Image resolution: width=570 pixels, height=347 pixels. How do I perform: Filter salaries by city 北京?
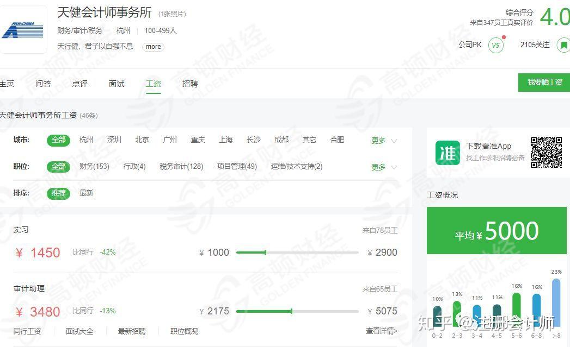tap(142, 140)
